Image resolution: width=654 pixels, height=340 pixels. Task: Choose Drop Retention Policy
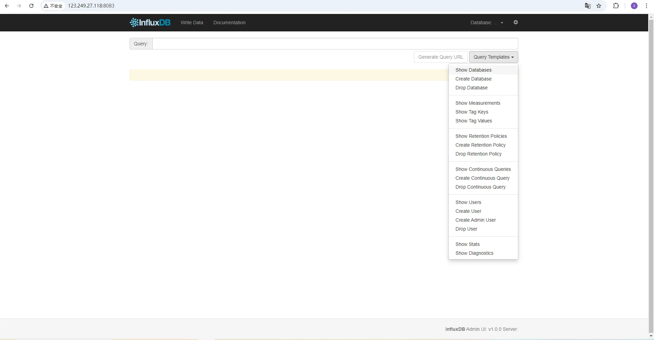click(483, 154)
